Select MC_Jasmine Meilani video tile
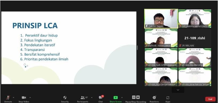The width and height of the screenshot is (218, 103). point(195,19)
